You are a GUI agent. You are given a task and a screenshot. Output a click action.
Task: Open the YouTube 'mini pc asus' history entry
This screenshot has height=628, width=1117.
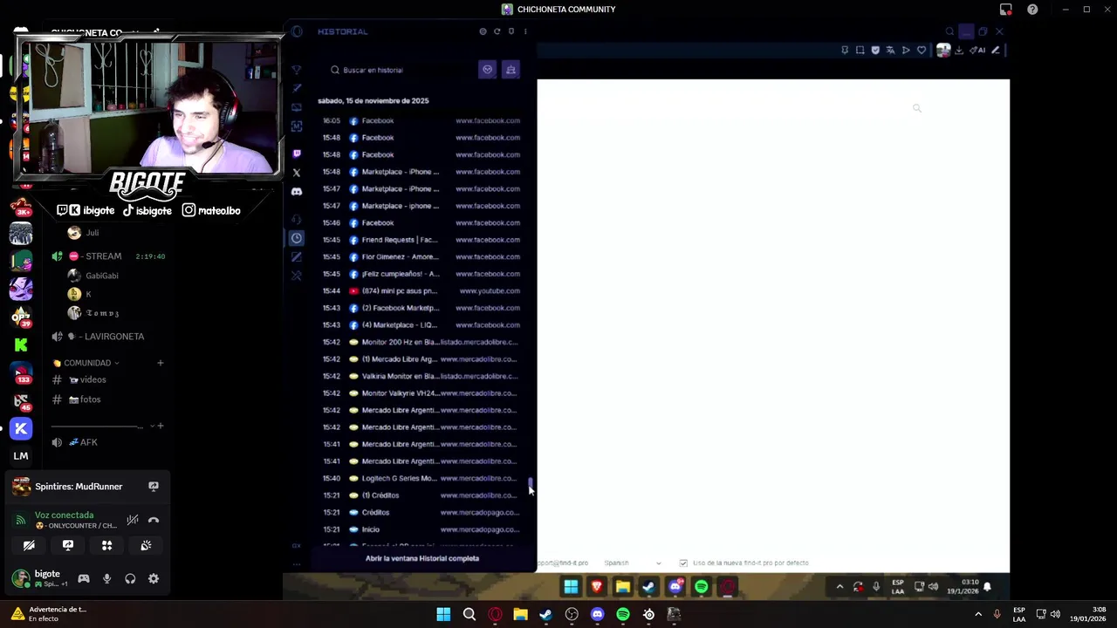click(421, 290)
